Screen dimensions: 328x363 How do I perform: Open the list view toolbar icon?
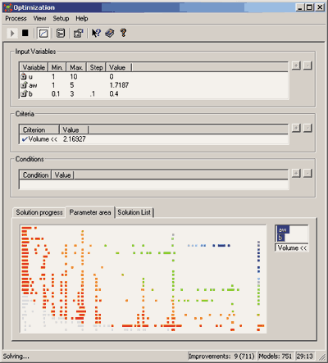[x=61, y=33]
